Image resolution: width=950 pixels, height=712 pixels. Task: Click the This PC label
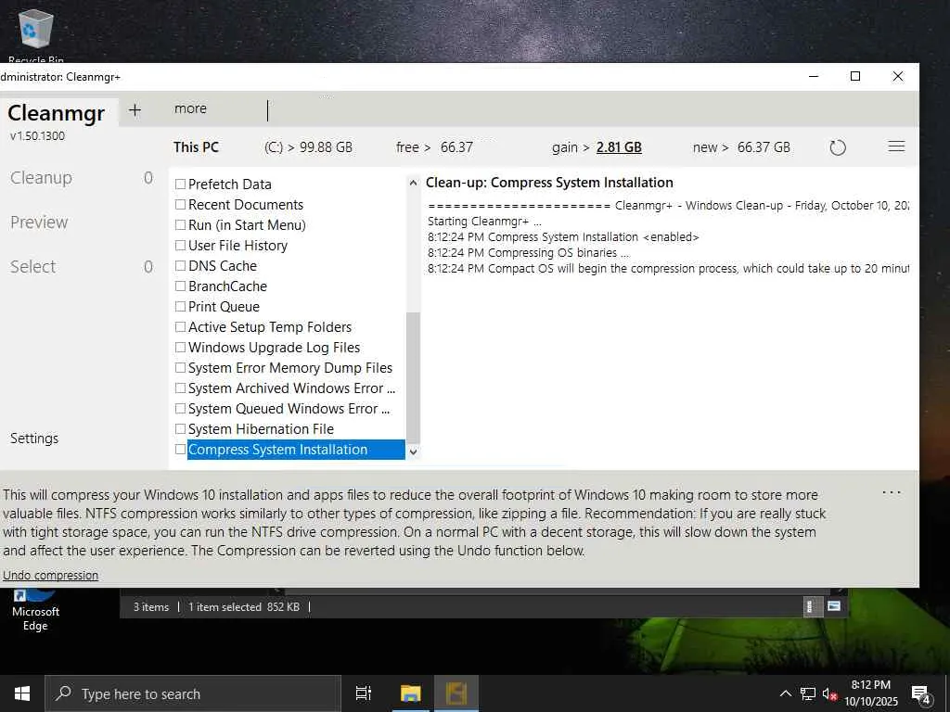pos(196,147)
